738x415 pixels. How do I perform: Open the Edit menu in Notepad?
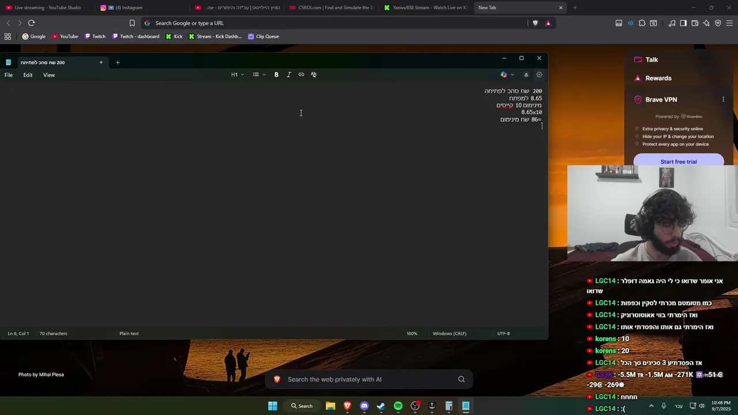[x=28, y=75]
